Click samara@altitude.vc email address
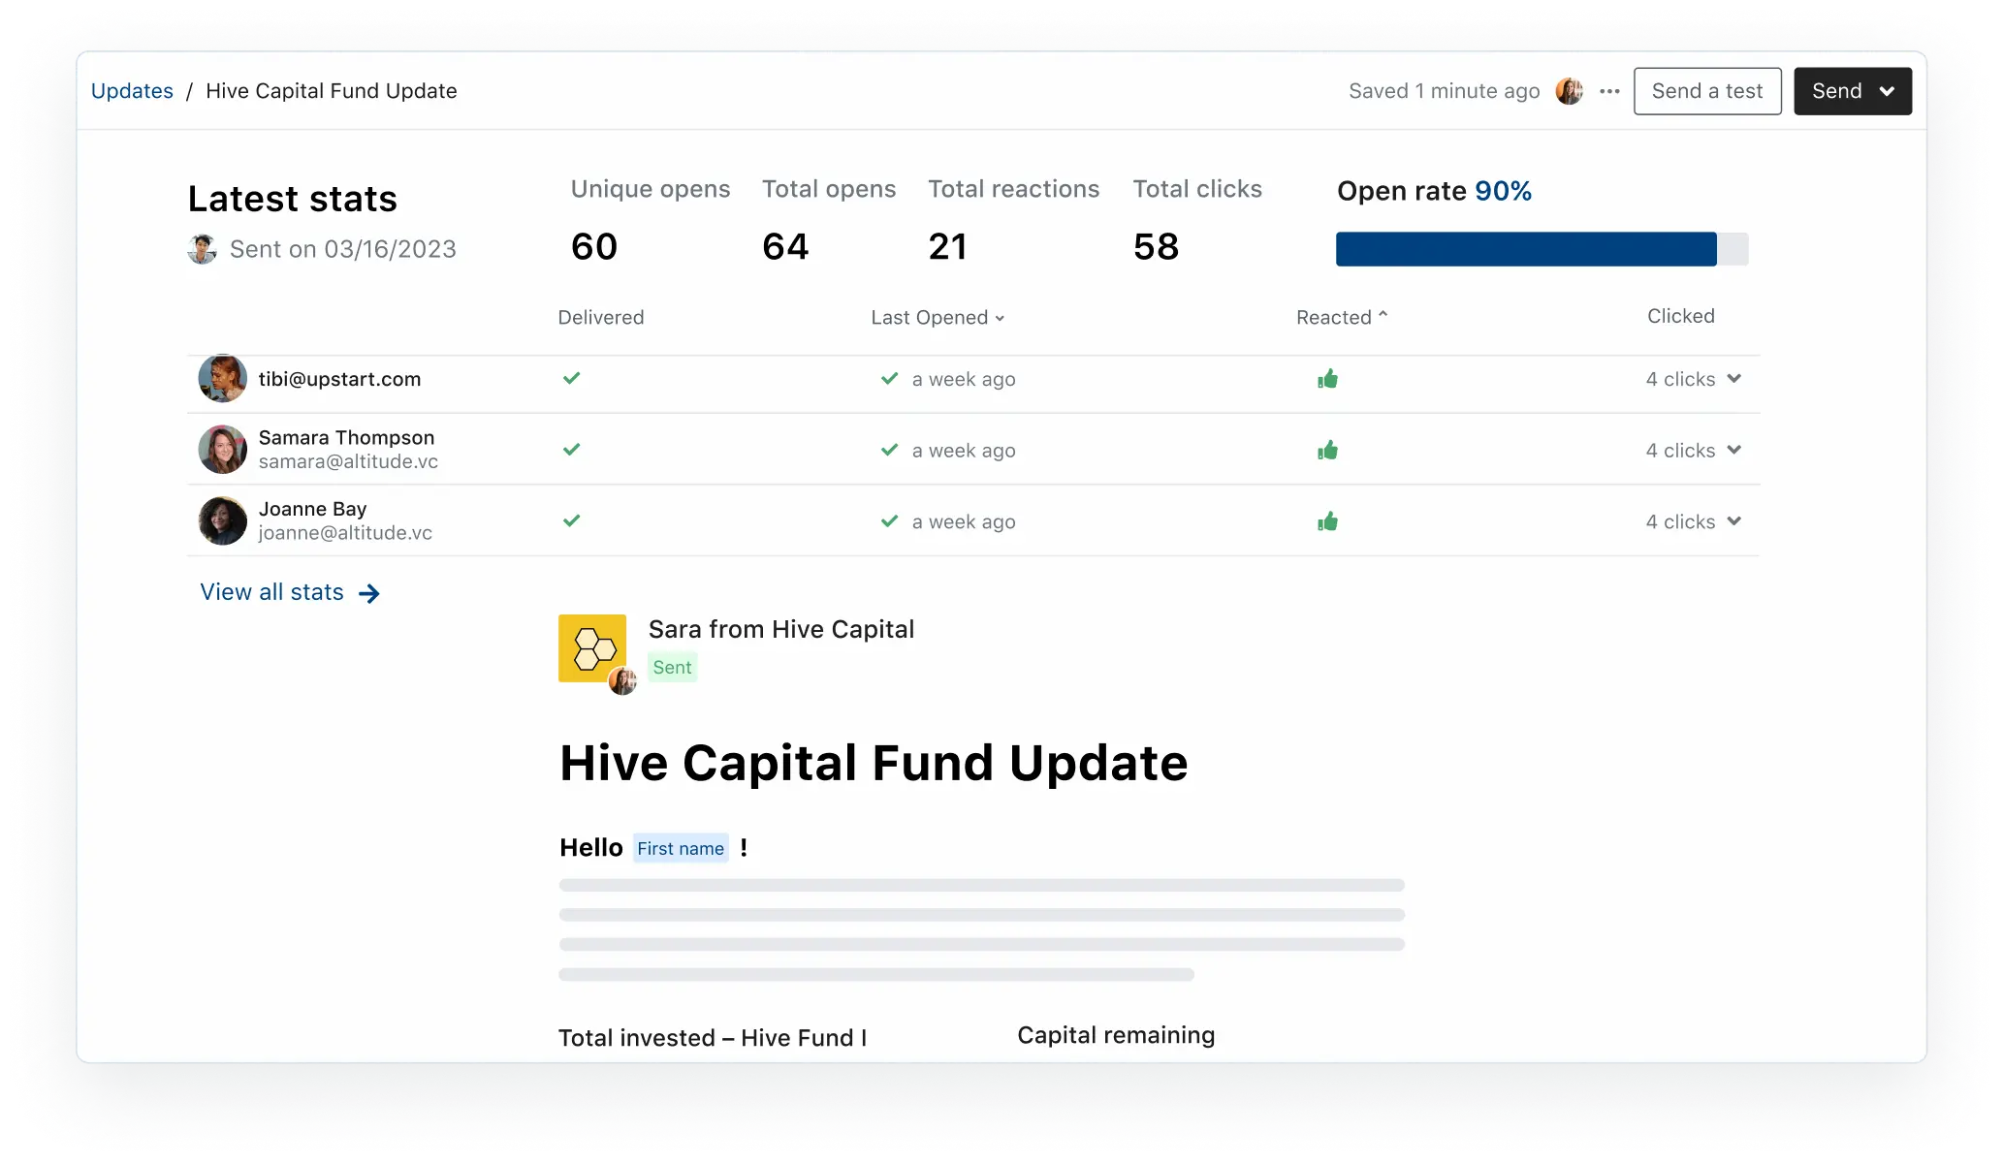 [348, 461]
